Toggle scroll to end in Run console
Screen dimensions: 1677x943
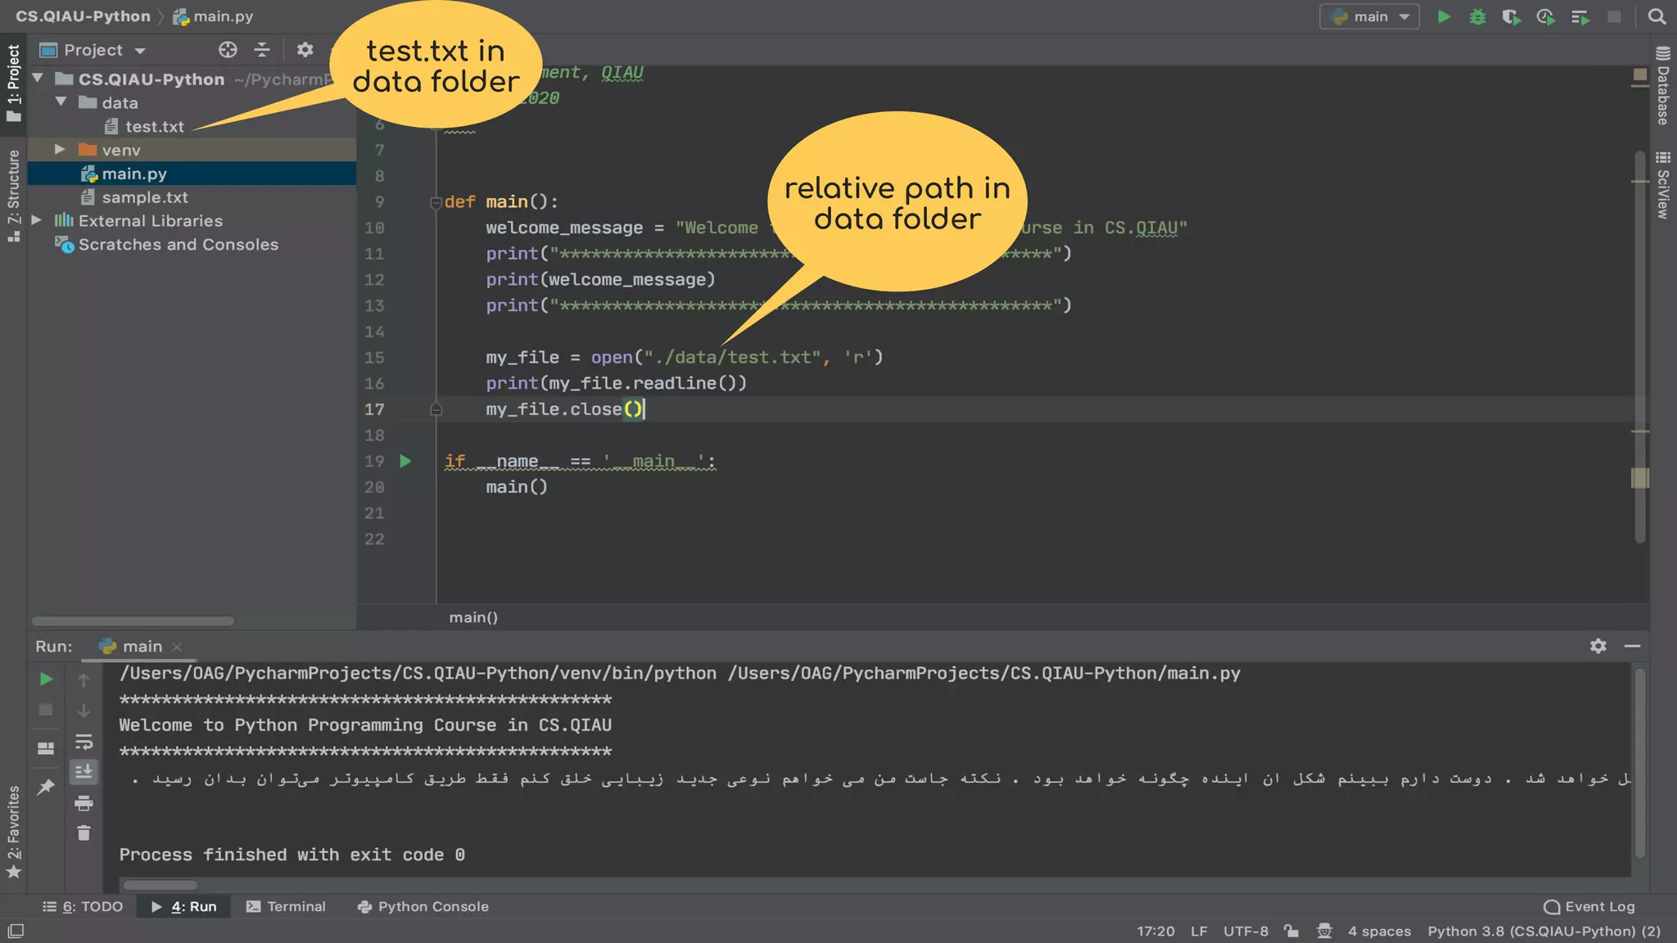(x=84, y=772)
